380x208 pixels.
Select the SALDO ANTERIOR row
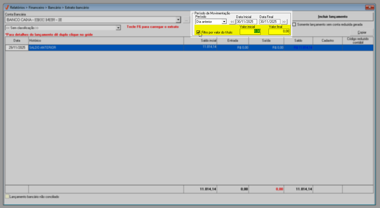pyautogui.click(x=189, y=48)
